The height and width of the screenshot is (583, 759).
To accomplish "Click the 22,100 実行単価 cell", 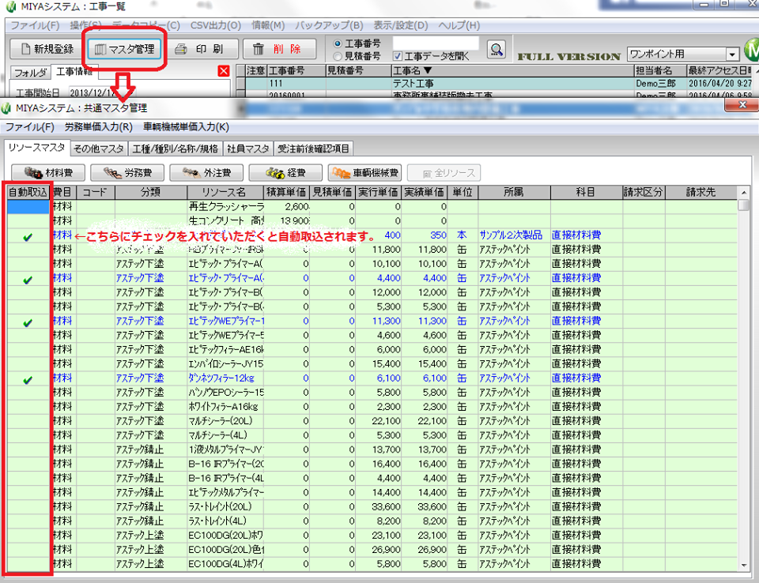I will pos(379,421).
